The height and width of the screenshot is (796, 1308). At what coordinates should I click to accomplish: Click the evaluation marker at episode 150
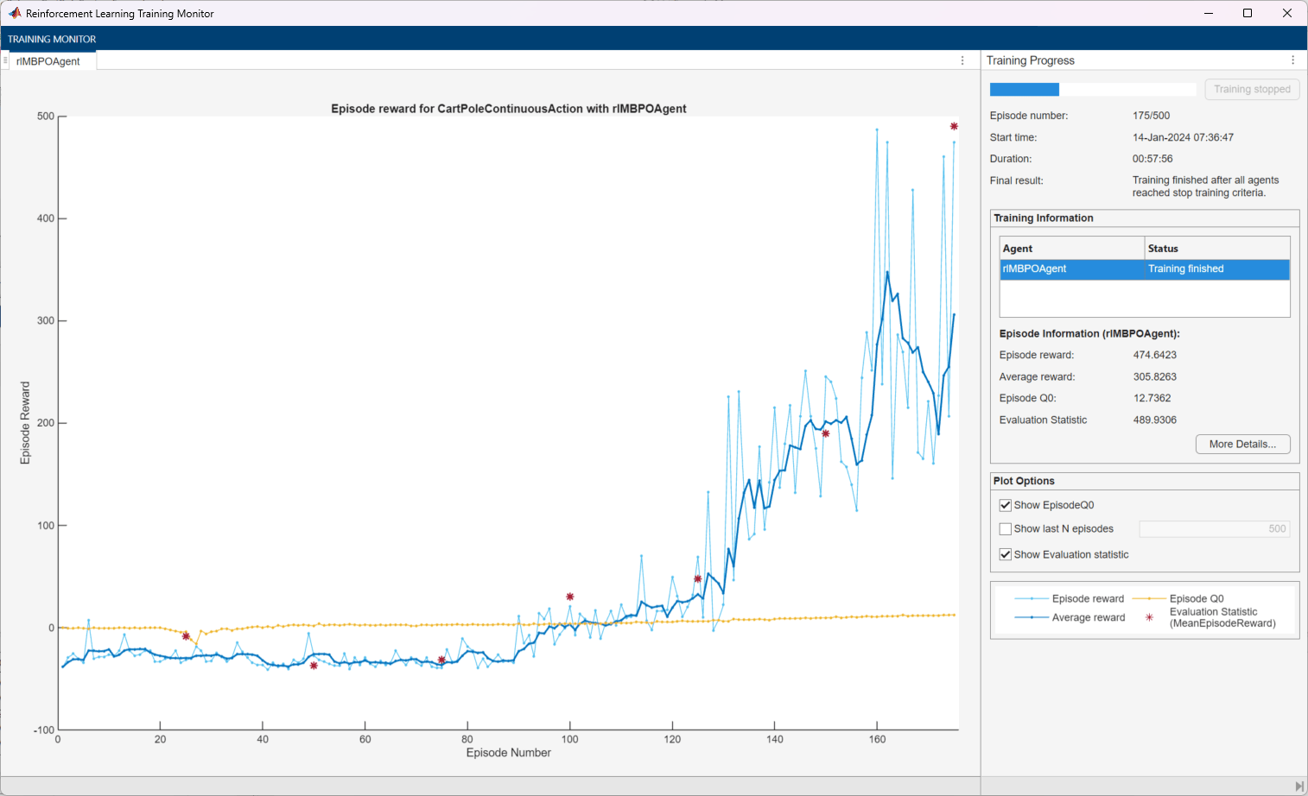point(826,433)
